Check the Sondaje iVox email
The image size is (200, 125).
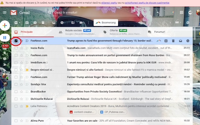(16, 84)
